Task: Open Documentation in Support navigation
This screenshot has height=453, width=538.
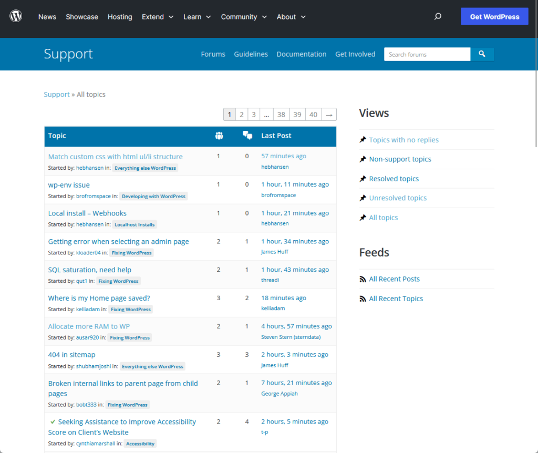Action: click(x=302, y=54)
